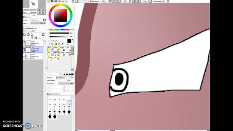
Task: Toggle the size multiplier x0.1 box
Action: (62, 78)
